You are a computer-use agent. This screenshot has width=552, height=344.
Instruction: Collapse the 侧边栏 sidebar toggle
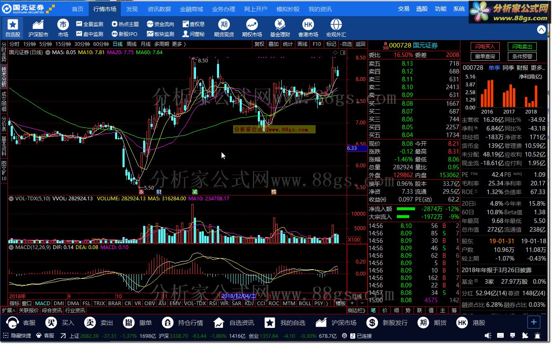(x=357, y=311)
